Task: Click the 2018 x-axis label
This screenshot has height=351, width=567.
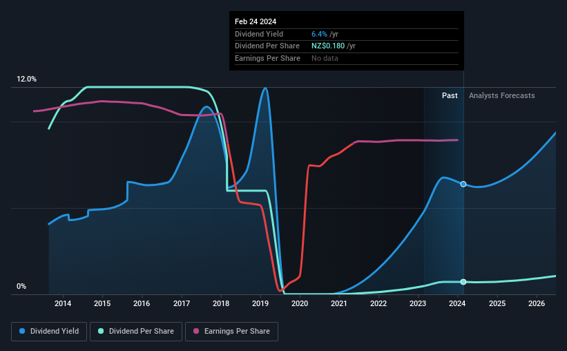Action: [221, 303]
